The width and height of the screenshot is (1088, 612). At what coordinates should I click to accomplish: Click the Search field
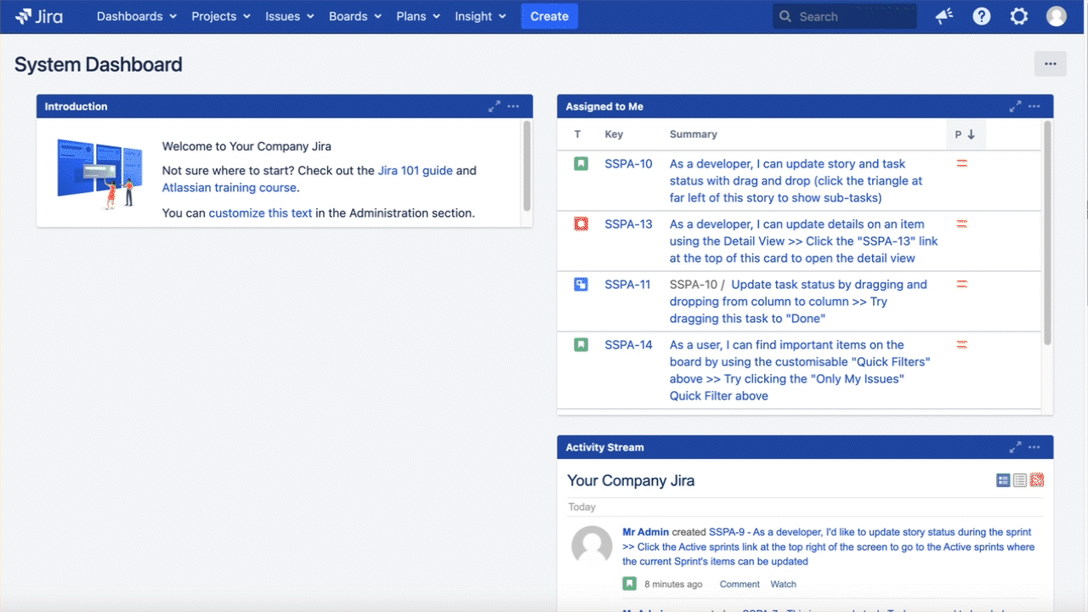point(845,16)
